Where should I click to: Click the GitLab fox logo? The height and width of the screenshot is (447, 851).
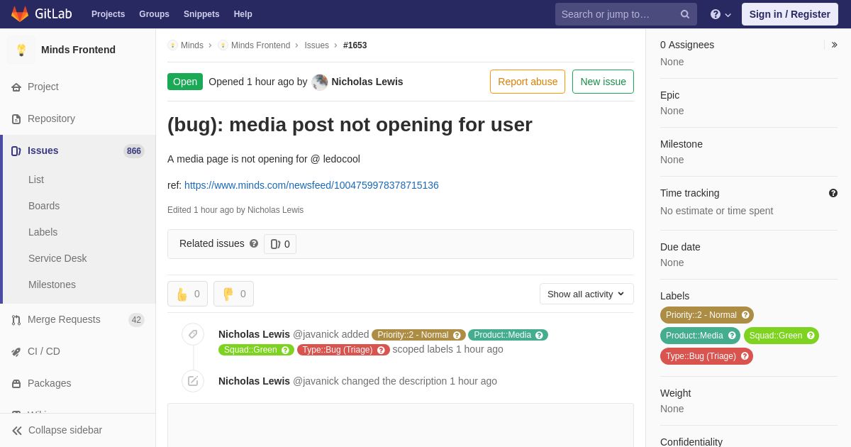pos(20,14)
